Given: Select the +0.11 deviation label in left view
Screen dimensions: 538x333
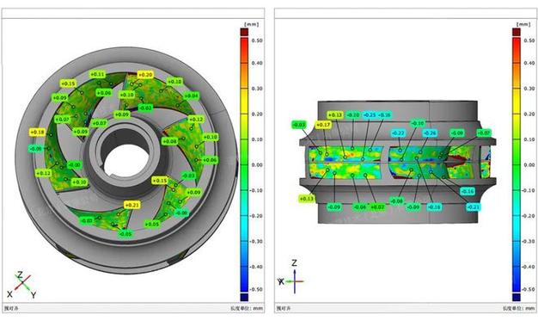Looking at the screenshot, I should (97, 74).
